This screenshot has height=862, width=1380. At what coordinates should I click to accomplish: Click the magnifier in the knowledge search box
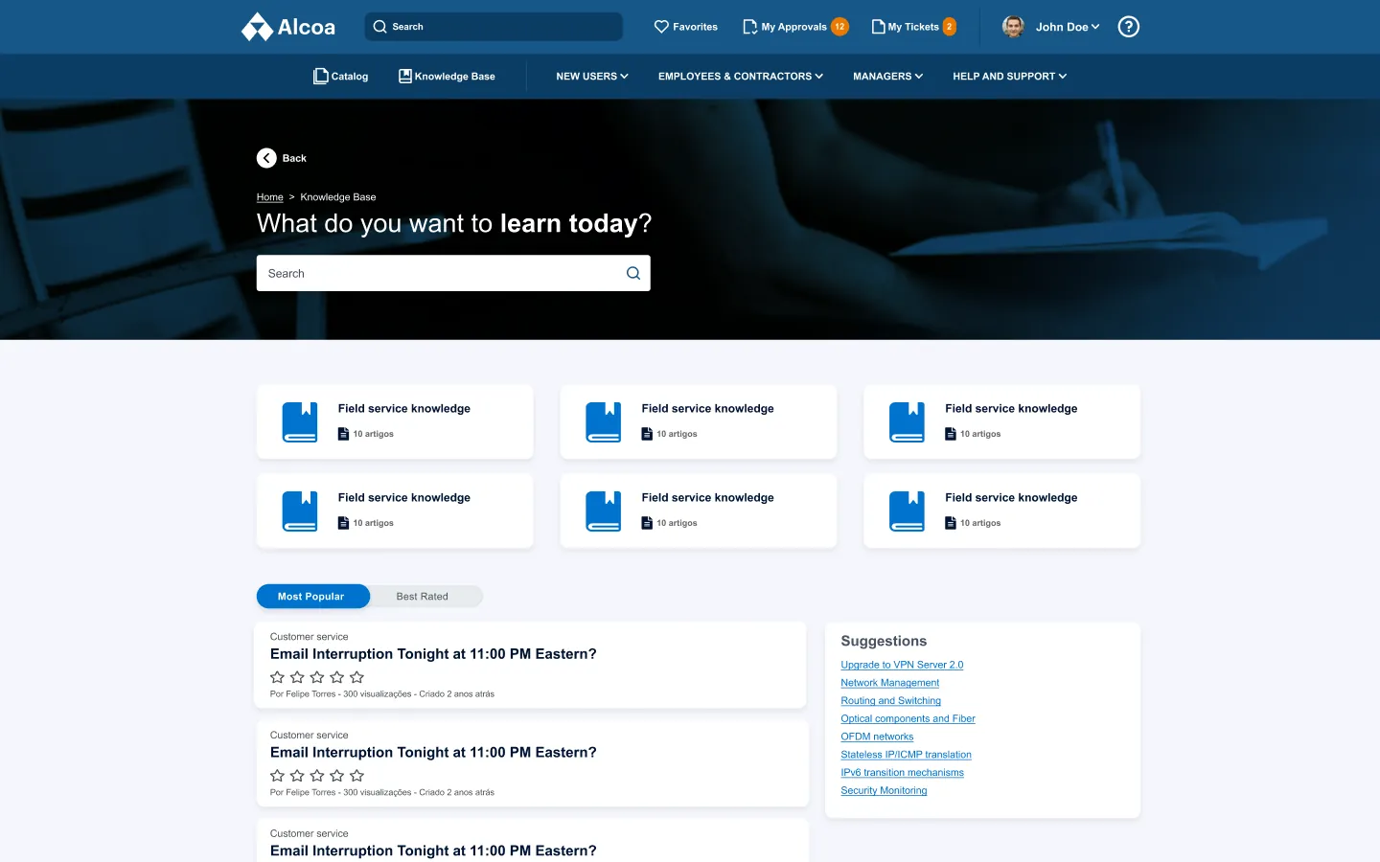pos(633,273)
